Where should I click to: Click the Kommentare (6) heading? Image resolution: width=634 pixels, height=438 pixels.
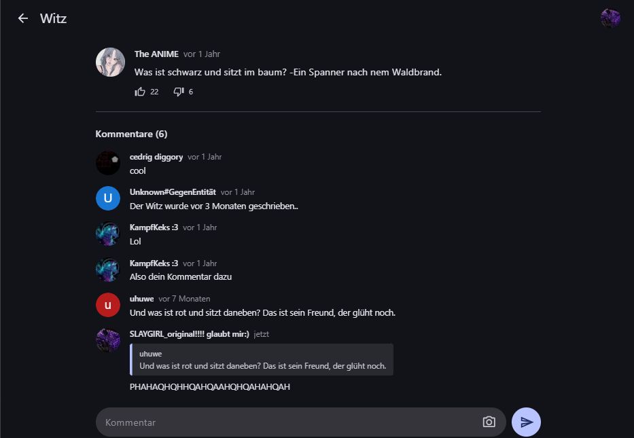tap(131, 134)
